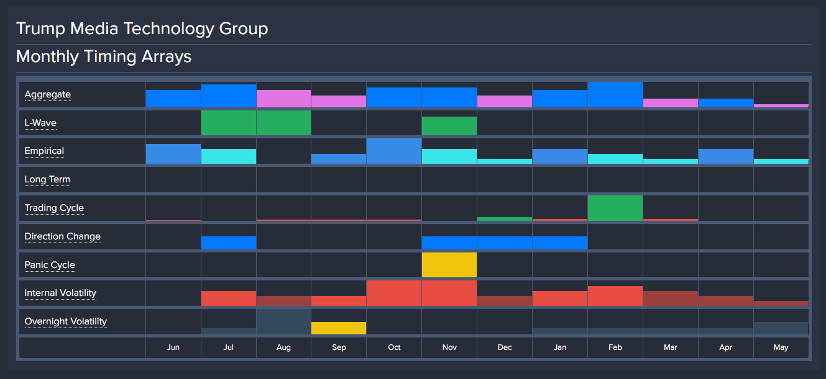Click the blue Aggregate bar for June
The width and height of the screenshot is (826, 379).
click(173, 99)
